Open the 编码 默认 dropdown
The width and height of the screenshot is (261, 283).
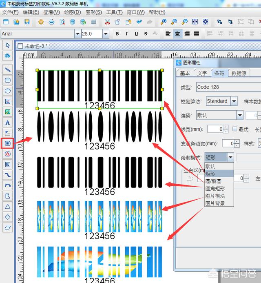click(240, 115)
